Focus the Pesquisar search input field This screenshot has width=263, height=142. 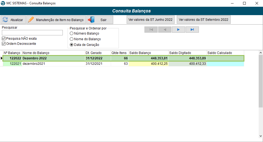pos(32,33)
